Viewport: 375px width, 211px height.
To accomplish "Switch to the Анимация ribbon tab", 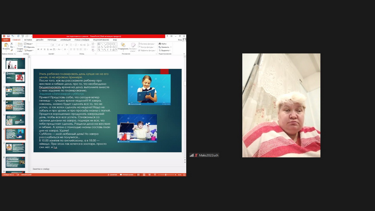I will click(x=65, y=40).
